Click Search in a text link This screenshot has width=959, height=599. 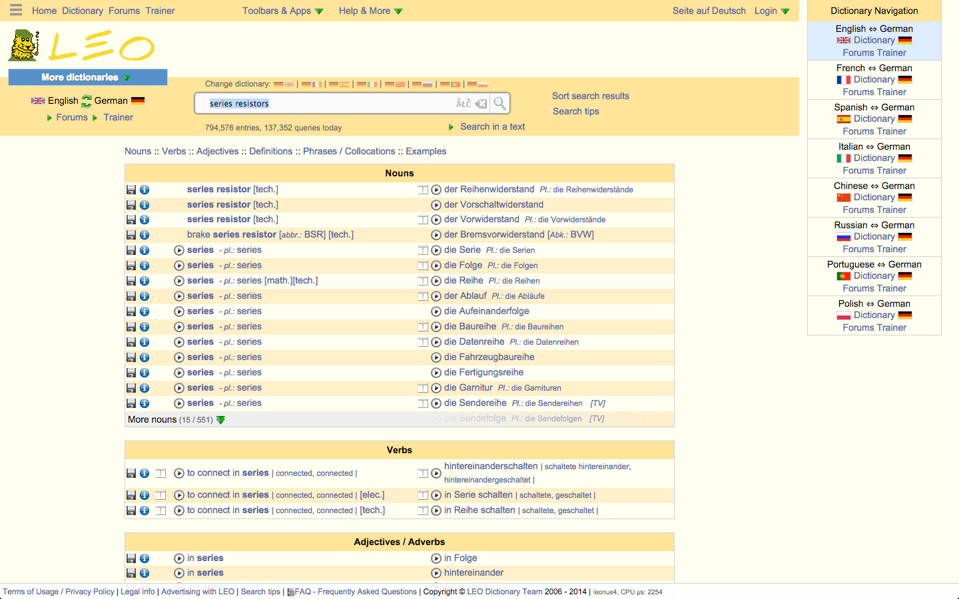click(492, 126)
